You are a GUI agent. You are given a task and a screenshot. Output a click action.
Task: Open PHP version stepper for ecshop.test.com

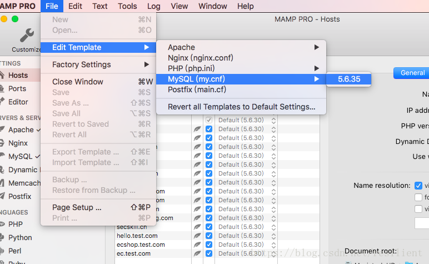click(273, 245)
